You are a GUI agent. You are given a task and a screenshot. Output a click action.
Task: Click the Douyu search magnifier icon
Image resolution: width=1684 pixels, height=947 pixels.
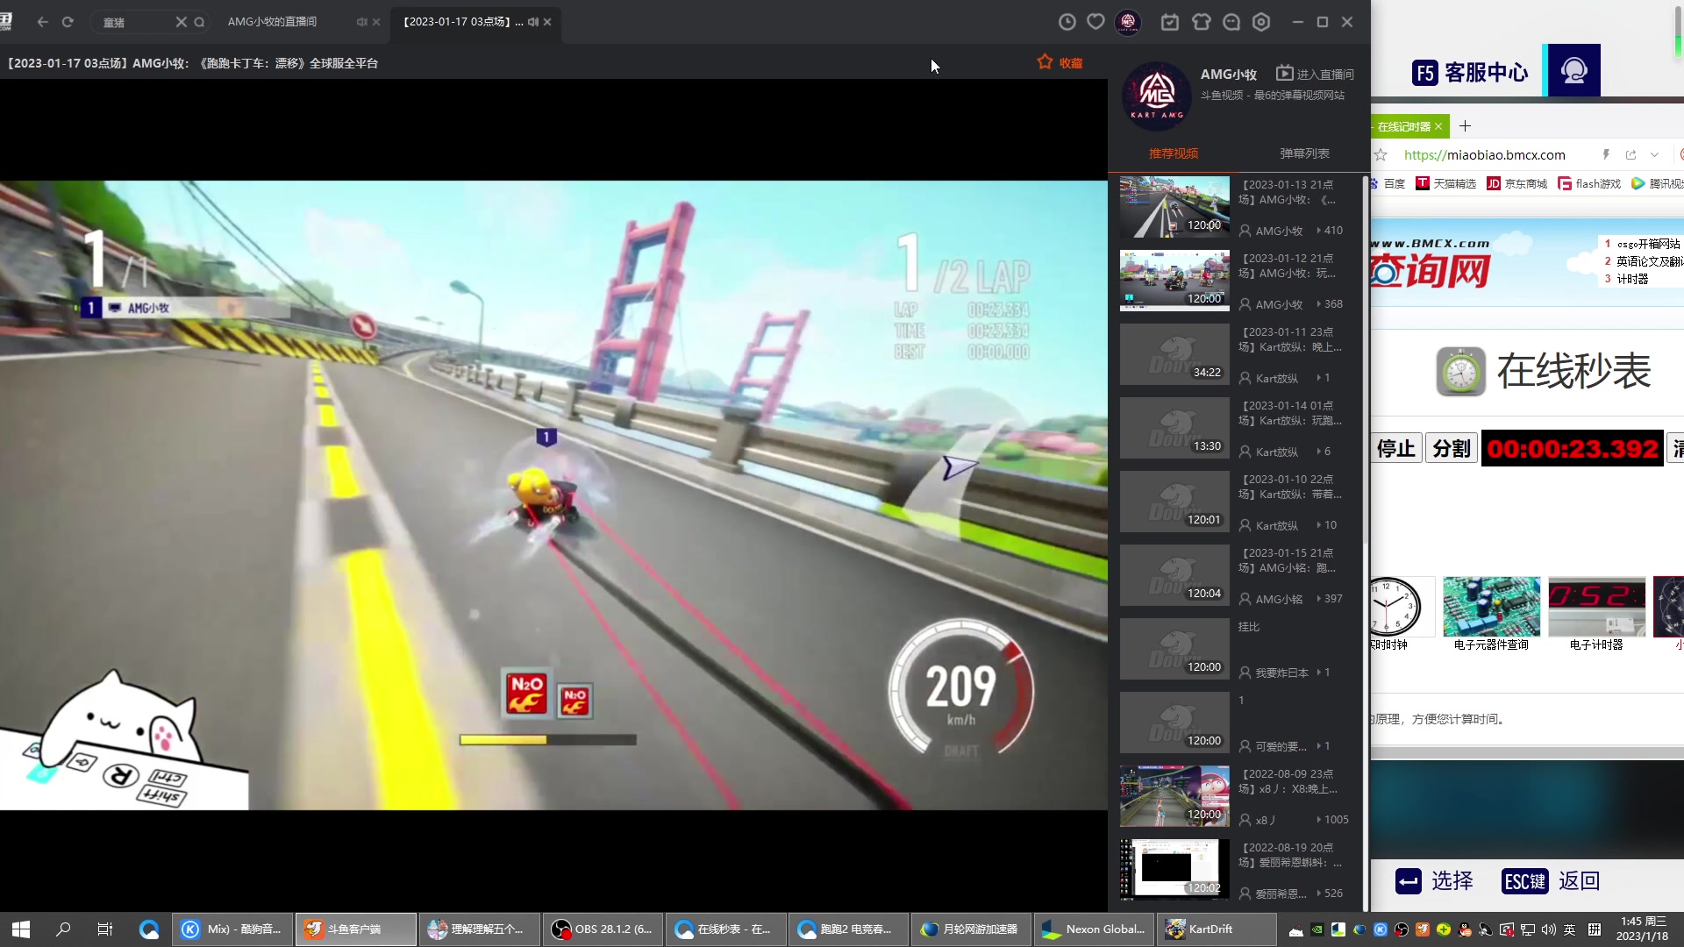pyautogui.click(x=199, y=22)
